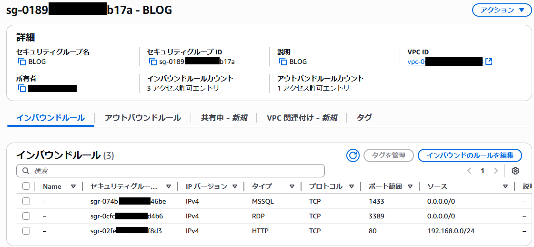Sort by the ソース column arrow
This screenshot has height=247, width=534.
505,186
